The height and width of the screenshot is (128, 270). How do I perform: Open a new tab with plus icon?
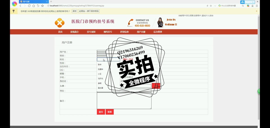click(x=51, y=2)
